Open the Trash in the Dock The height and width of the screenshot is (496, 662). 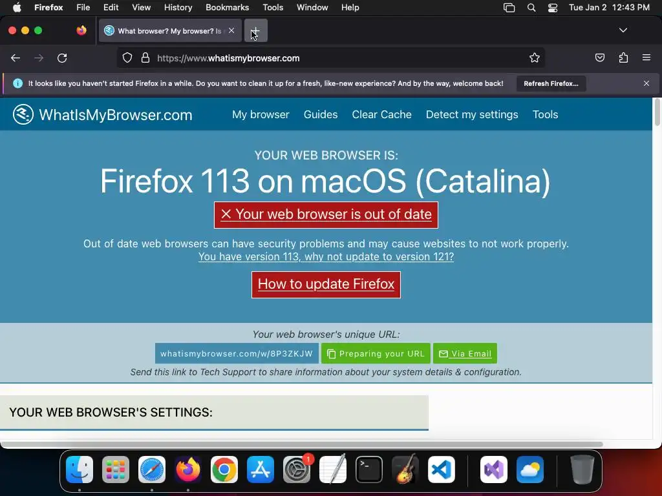(582, 469)
